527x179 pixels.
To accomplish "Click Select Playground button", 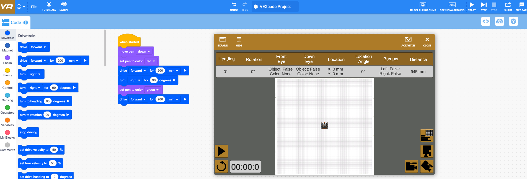I will [423, 7].
